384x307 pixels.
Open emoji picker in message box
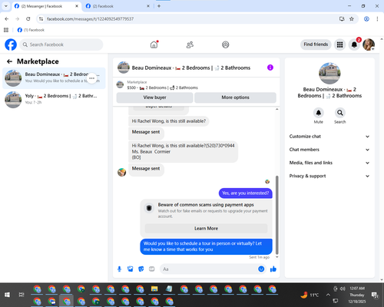(x=261, y=269)
